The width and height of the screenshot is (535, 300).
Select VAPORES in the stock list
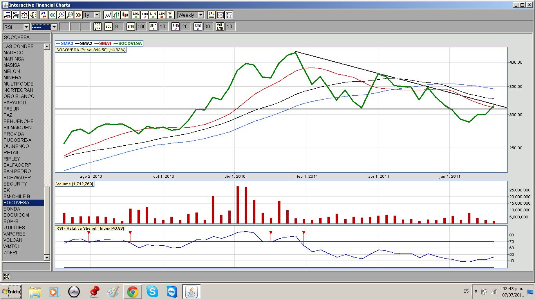click(23, 234)
